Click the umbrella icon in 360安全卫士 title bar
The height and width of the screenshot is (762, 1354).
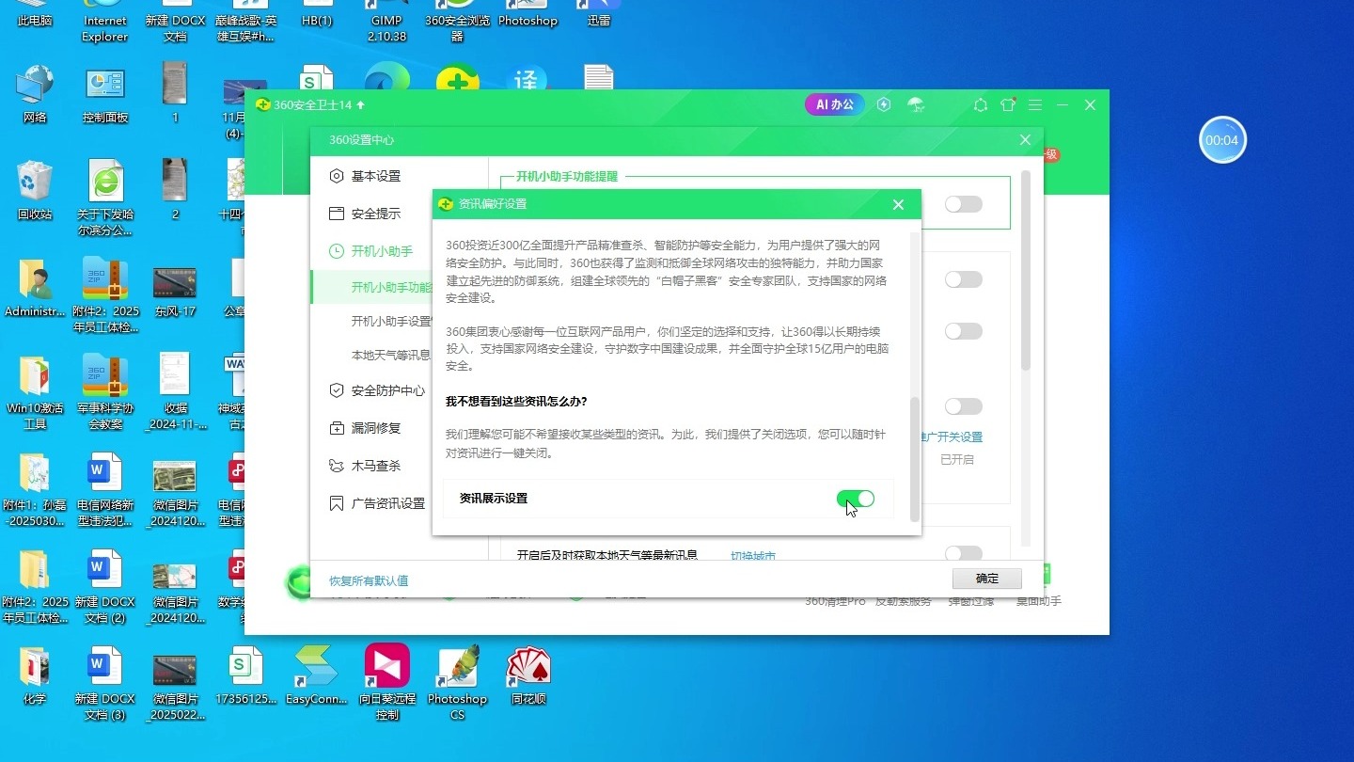916,104
